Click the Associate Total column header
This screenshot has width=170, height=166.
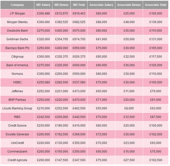pos(156,5)
